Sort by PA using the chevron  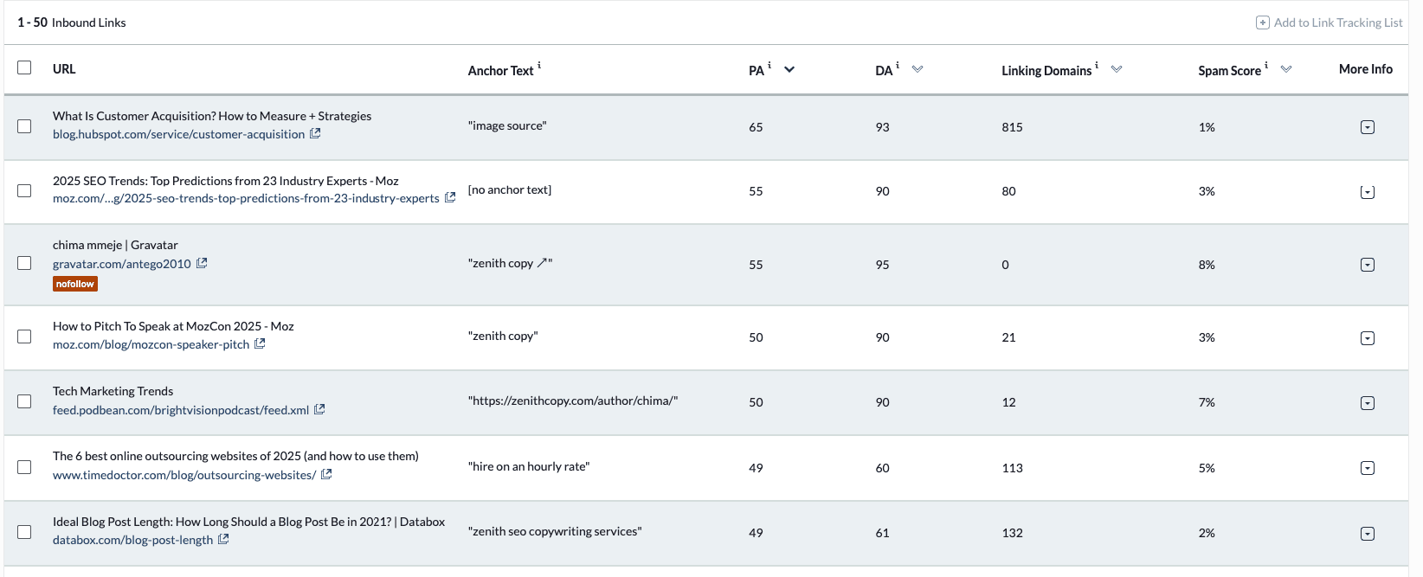click(x=789, y=69)
